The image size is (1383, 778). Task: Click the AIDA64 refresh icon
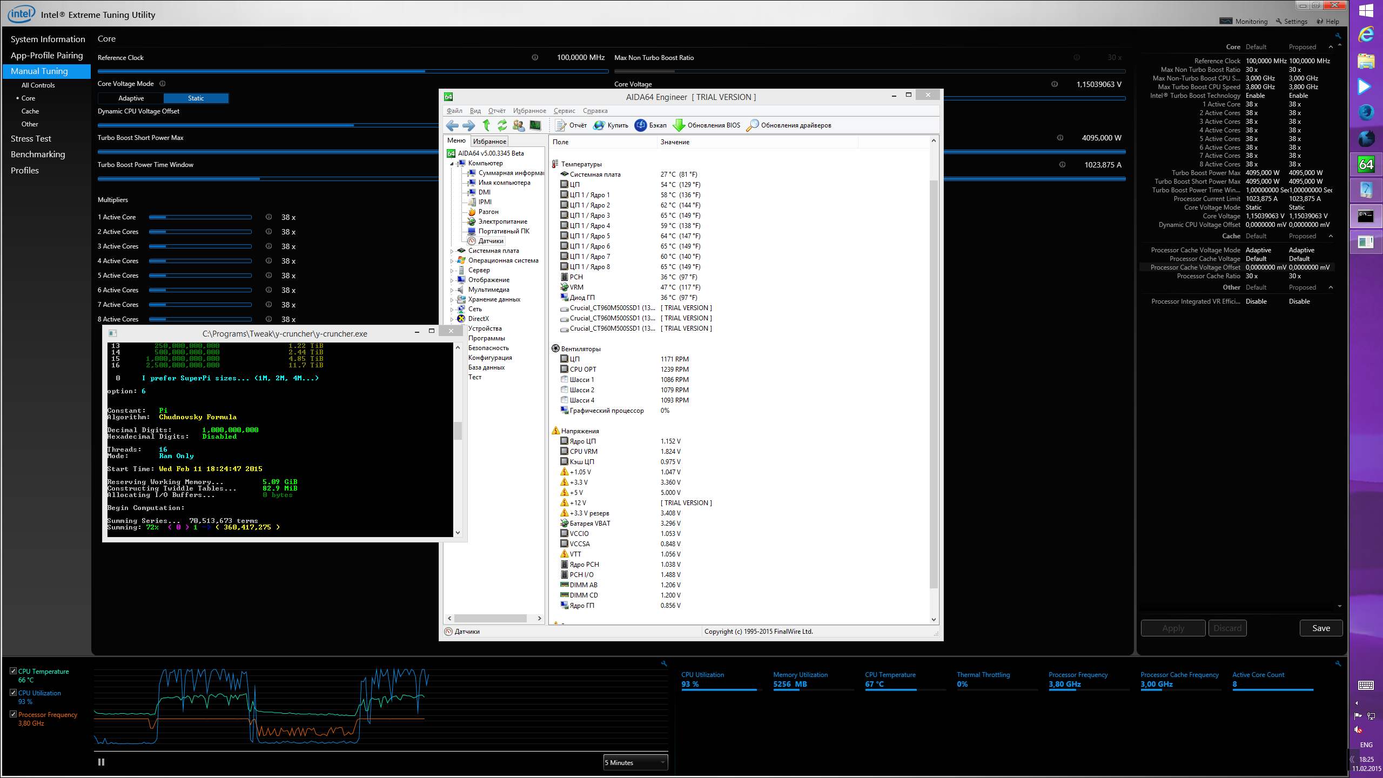coord(502,125)
